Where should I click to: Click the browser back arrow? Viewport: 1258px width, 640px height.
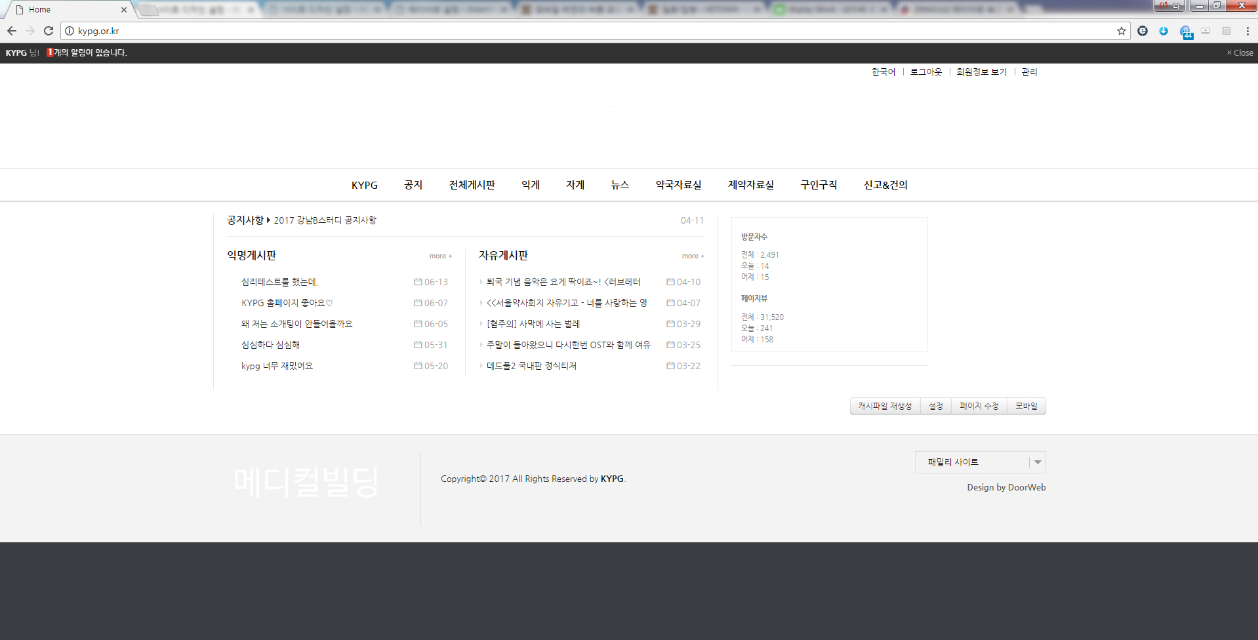click(12, 31)
